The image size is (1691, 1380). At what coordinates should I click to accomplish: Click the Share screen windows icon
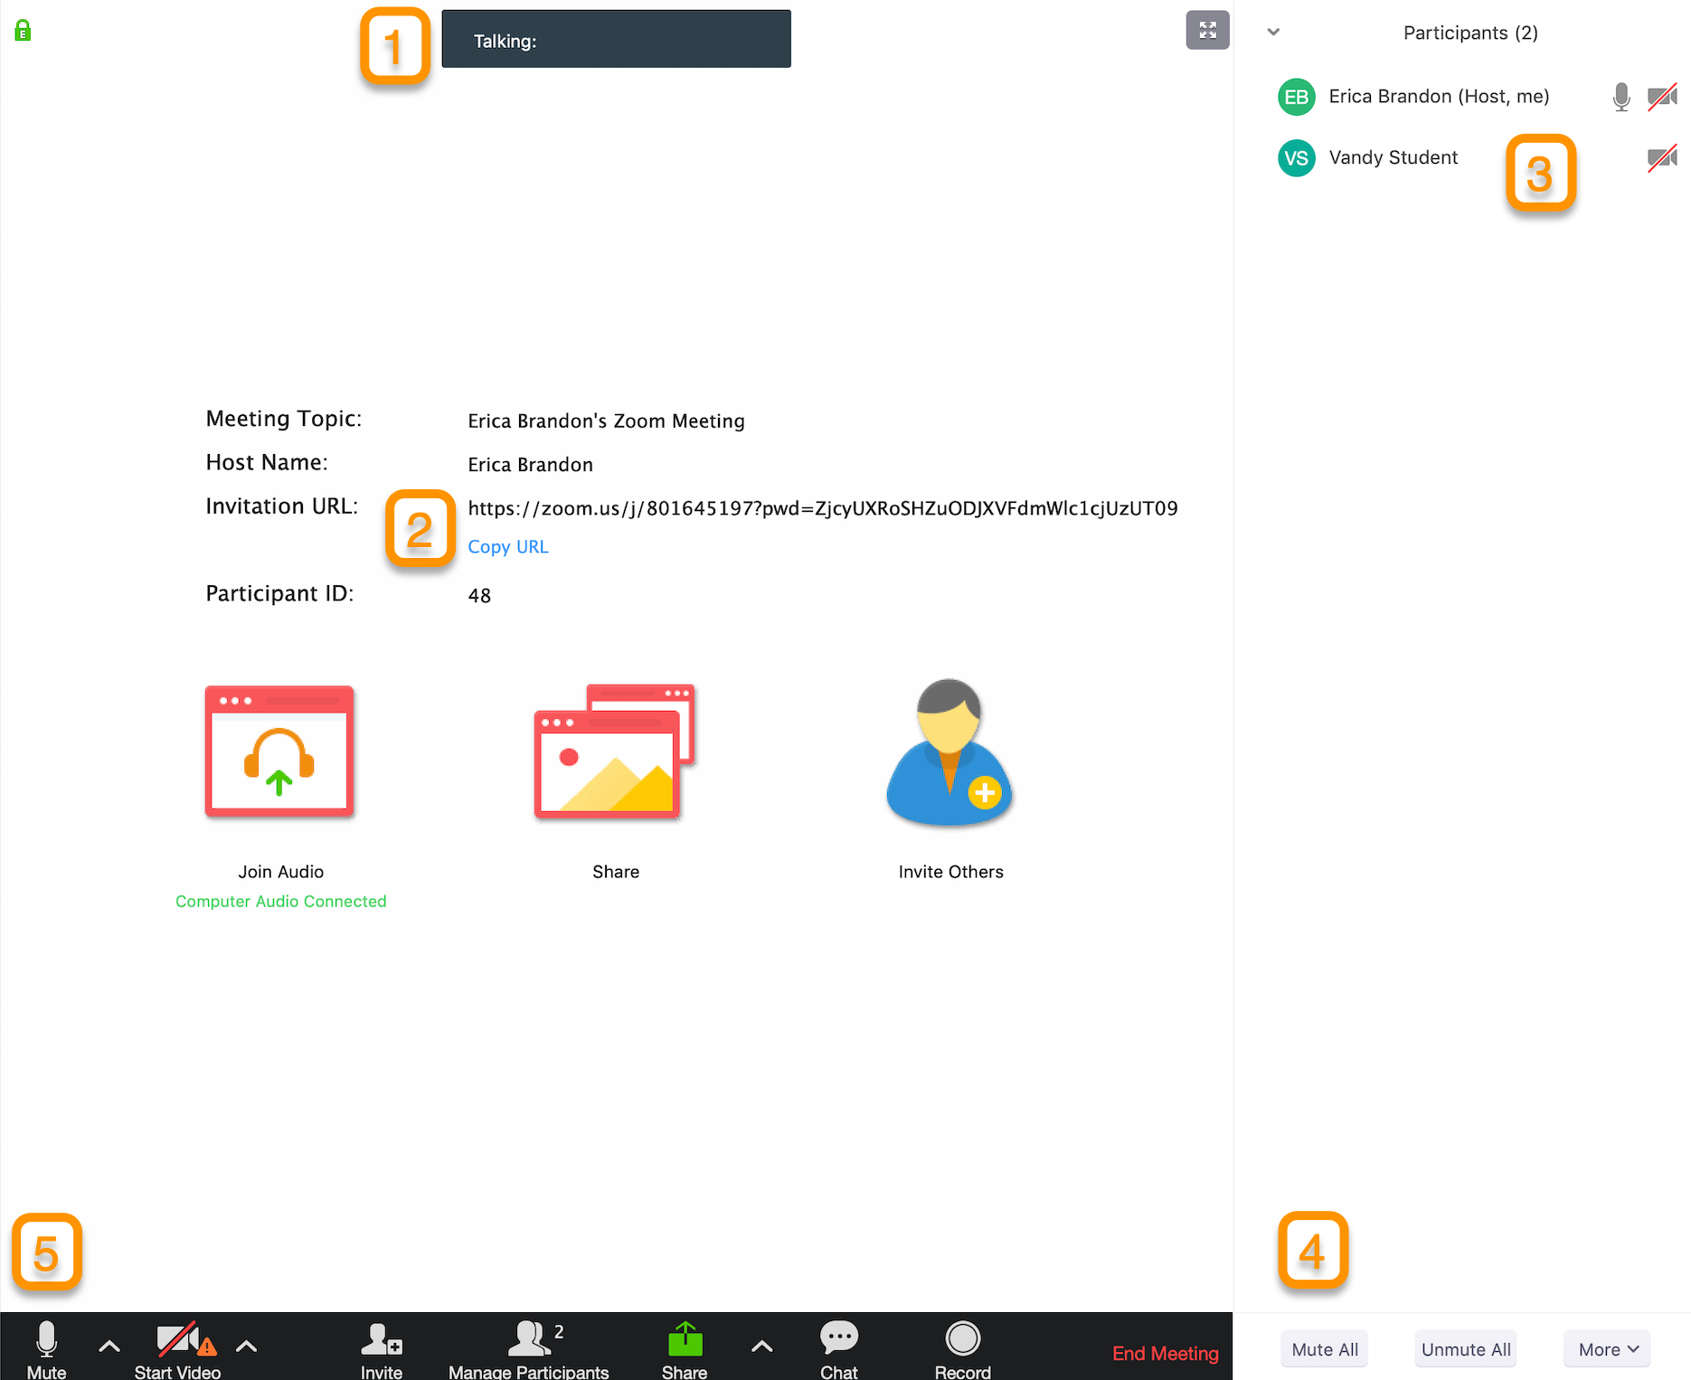tap(615, 751)
